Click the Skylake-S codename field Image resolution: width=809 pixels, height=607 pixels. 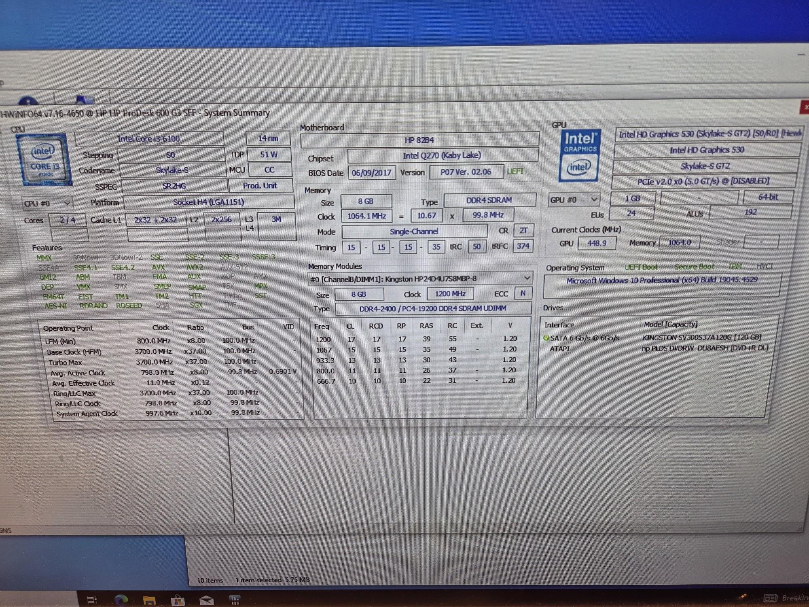[172, 170]
